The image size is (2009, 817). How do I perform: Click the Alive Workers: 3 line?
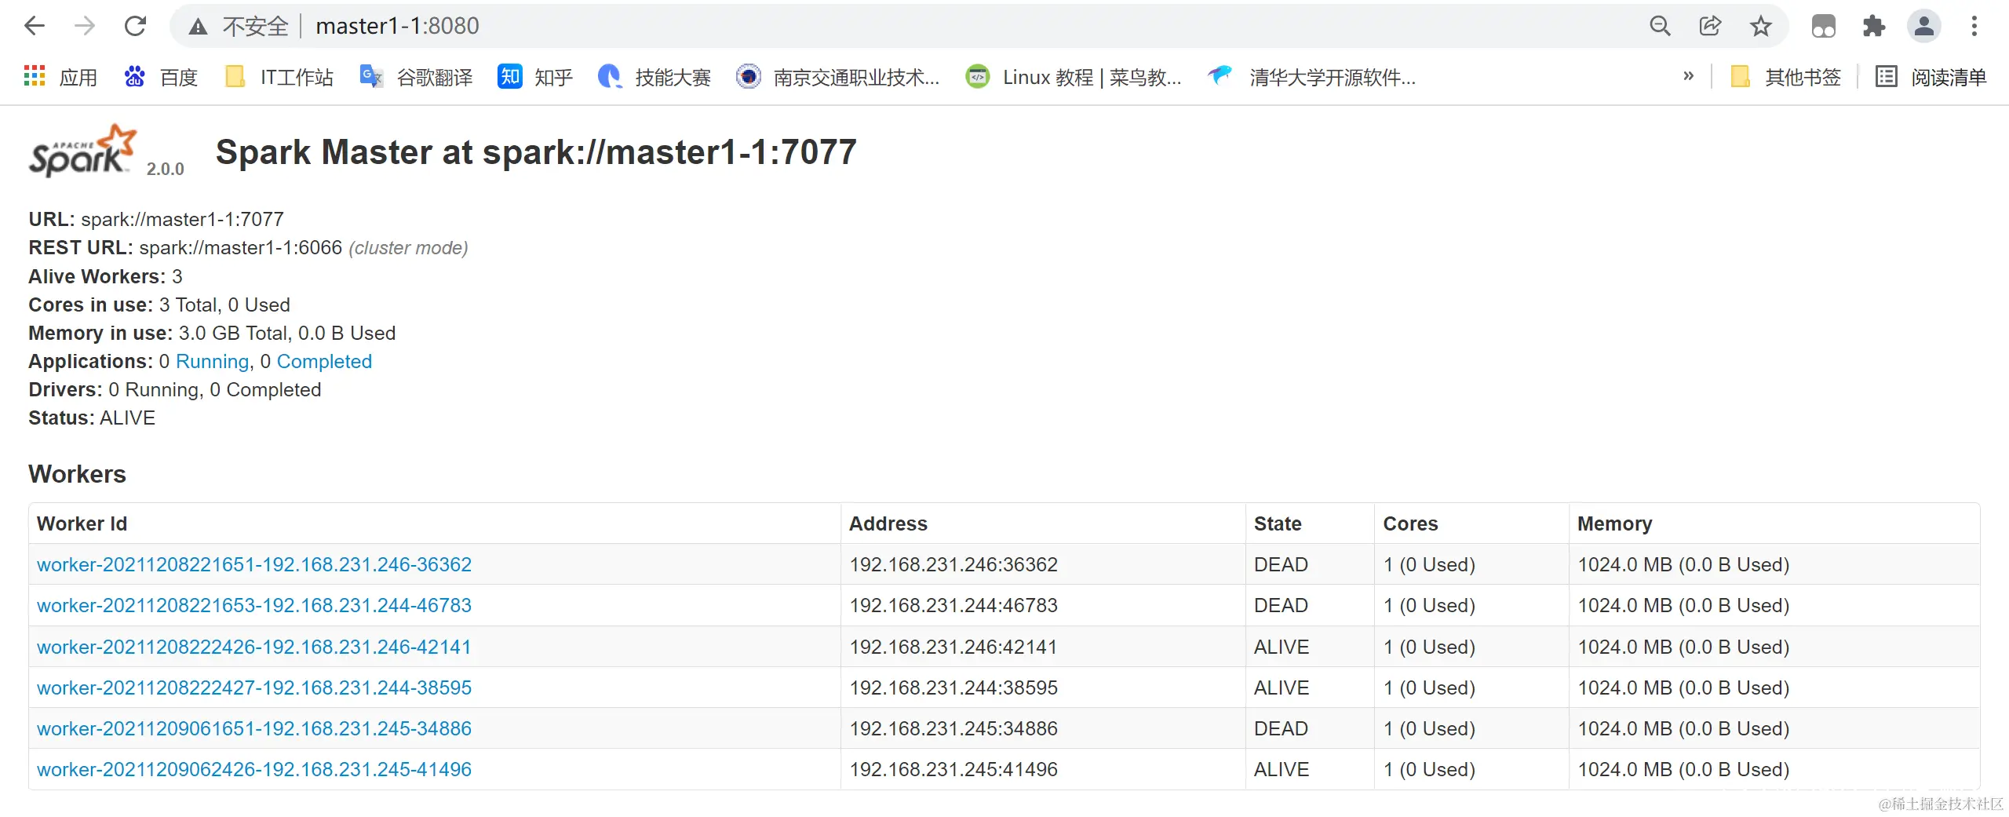pos(105,277)
